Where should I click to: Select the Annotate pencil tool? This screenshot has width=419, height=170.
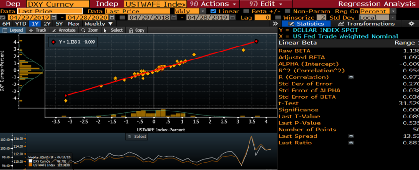pyautogui.click(x=64, y=30)
